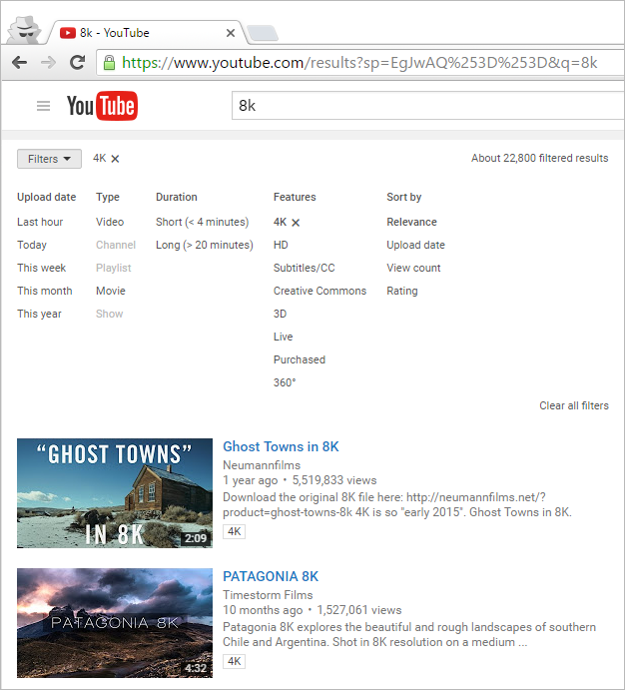Click the browser back arrow
The width and height of the screenshot is (625, 690).
pos(19,63)
